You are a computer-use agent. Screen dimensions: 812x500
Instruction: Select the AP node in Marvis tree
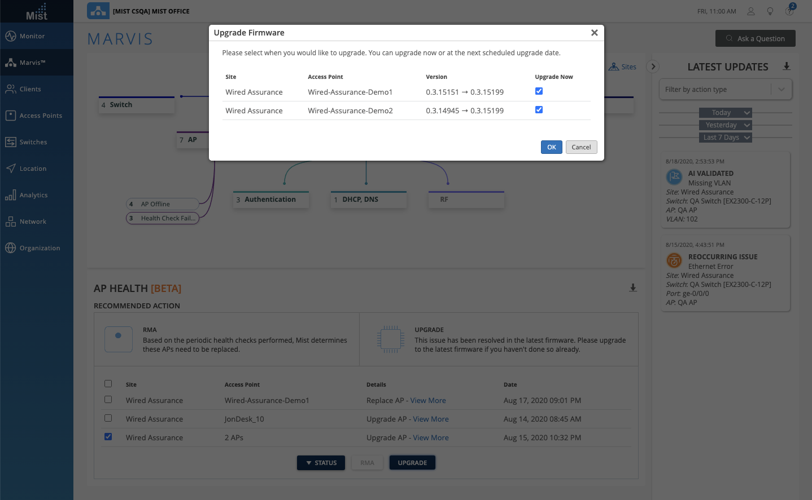coord(193,140)
